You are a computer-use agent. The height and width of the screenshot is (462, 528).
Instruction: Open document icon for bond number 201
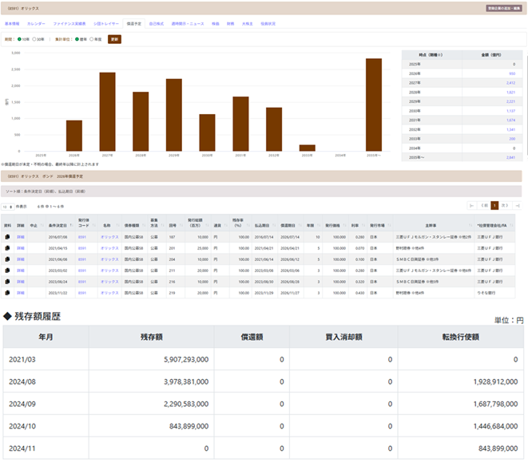click(x=7, y=248)
